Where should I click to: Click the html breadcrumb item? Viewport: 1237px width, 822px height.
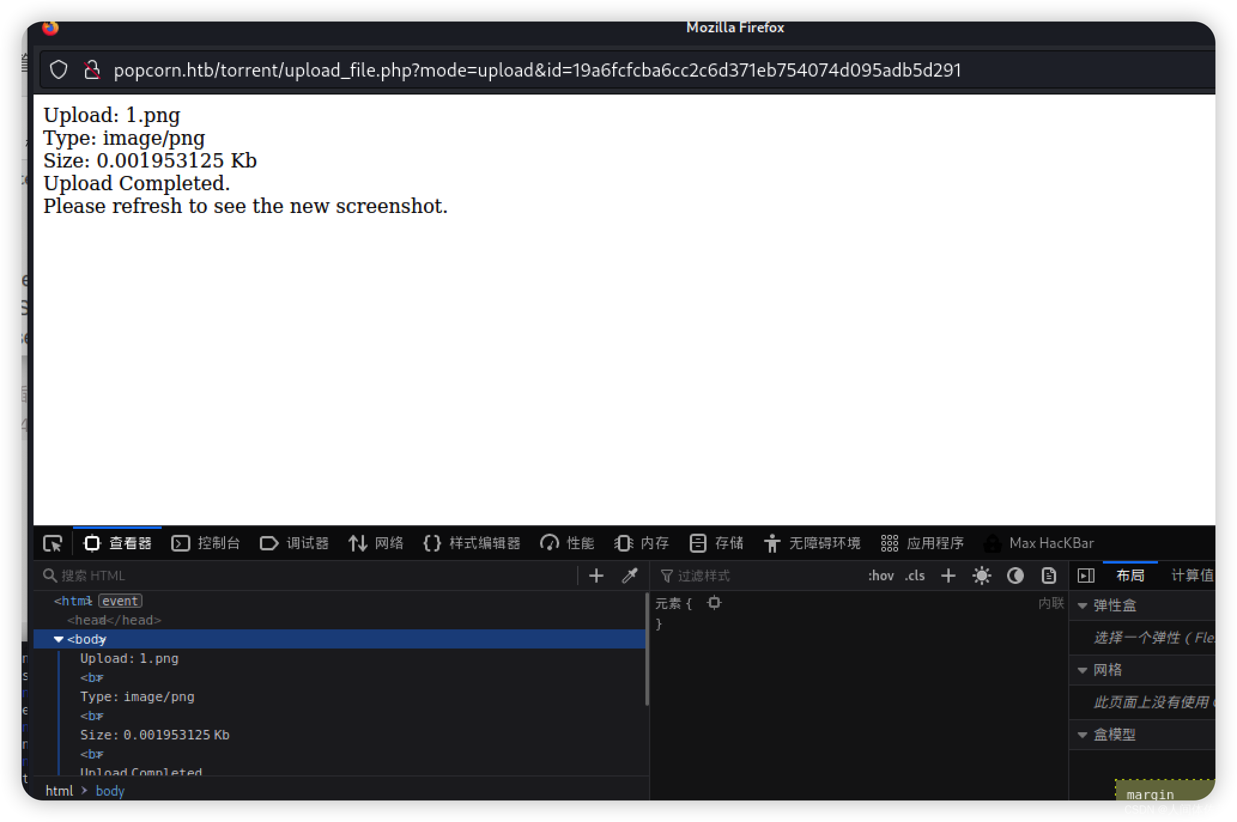(x=59, y=790)
